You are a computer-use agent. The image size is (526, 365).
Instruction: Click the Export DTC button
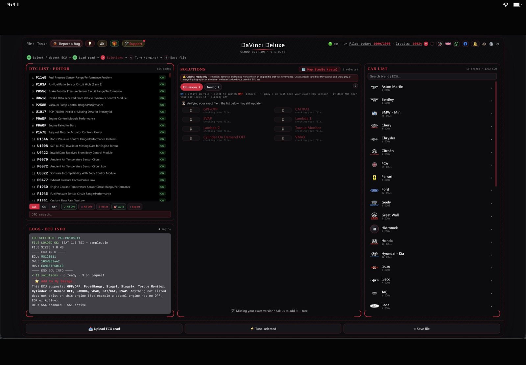click(135, 207)
